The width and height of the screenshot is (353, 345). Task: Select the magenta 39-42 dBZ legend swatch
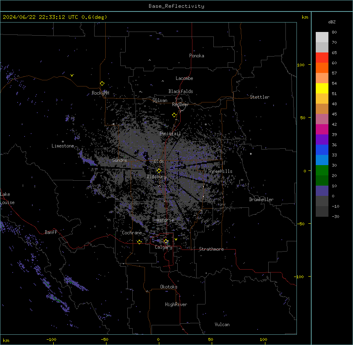322,129
